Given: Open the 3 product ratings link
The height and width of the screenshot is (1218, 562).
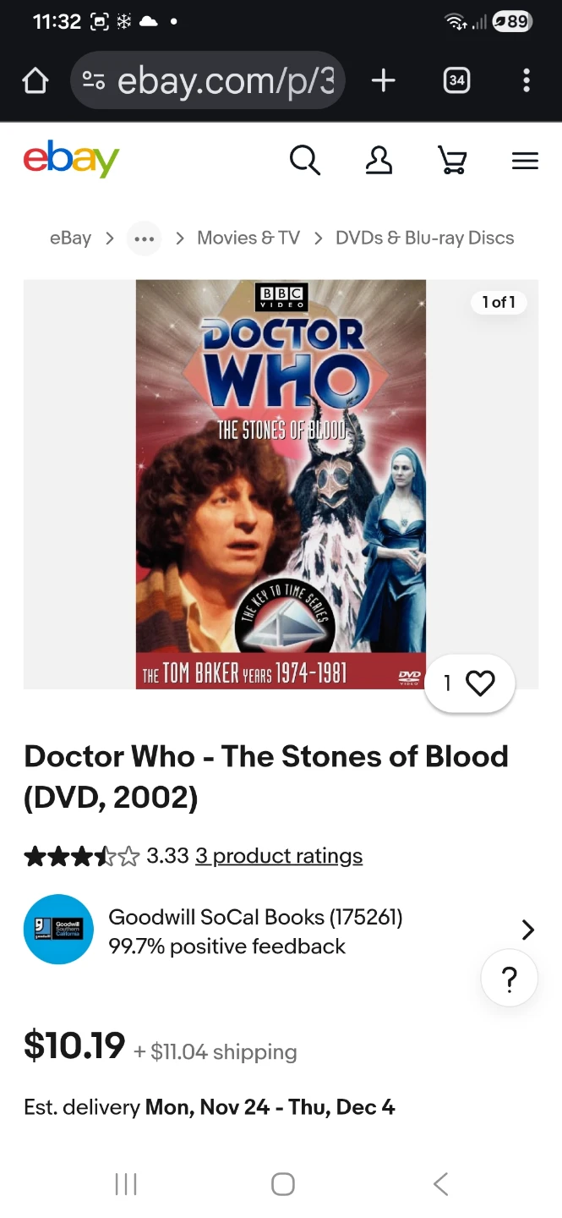Looking at the screenshot, I should pos(278,856).
